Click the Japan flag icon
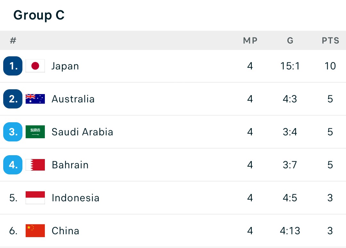The height and width of the screenshot is (248, 346). [x=35, y=66]
